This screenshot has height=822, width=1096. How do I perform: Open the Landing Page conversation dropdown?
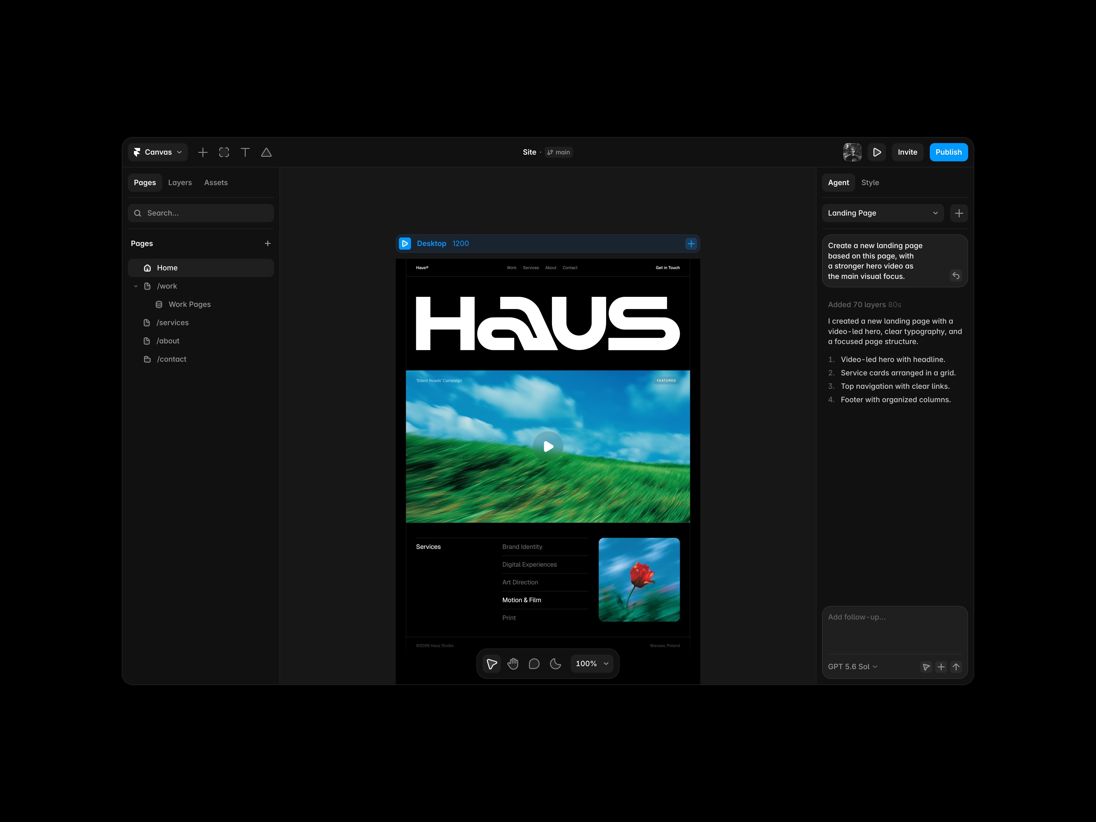pos(883,213)
